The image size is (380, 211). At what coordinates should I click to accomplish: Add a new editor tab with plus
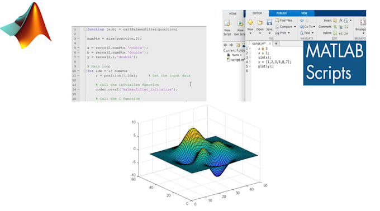(x=276, y=44)
